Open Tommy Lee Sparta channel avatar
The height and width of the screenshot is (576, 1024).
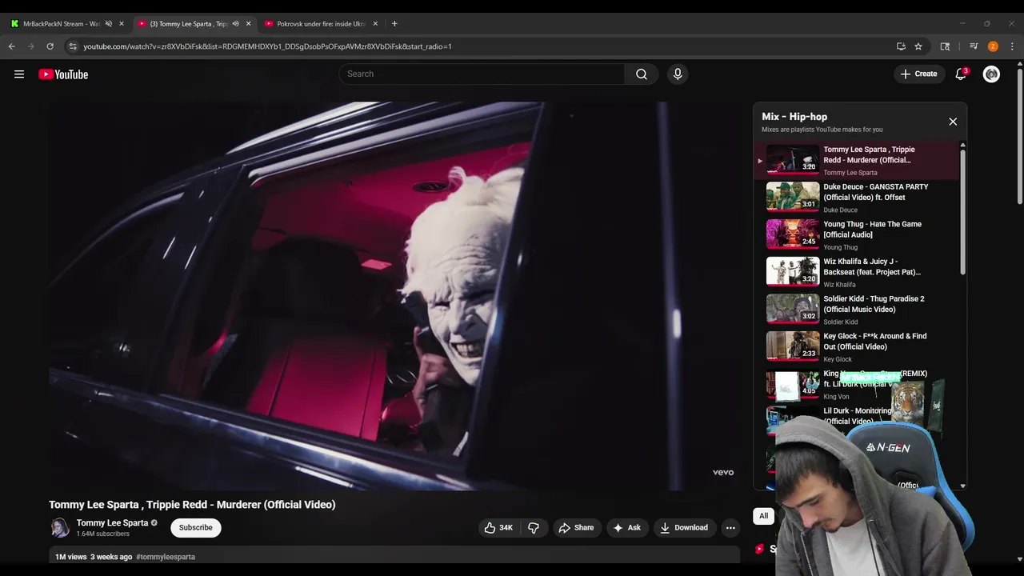tap(60, 527)
